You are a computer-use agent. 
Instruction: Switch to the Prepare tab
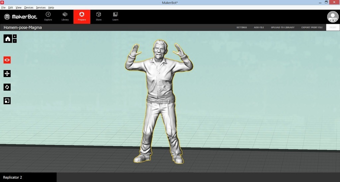point(82,17)
